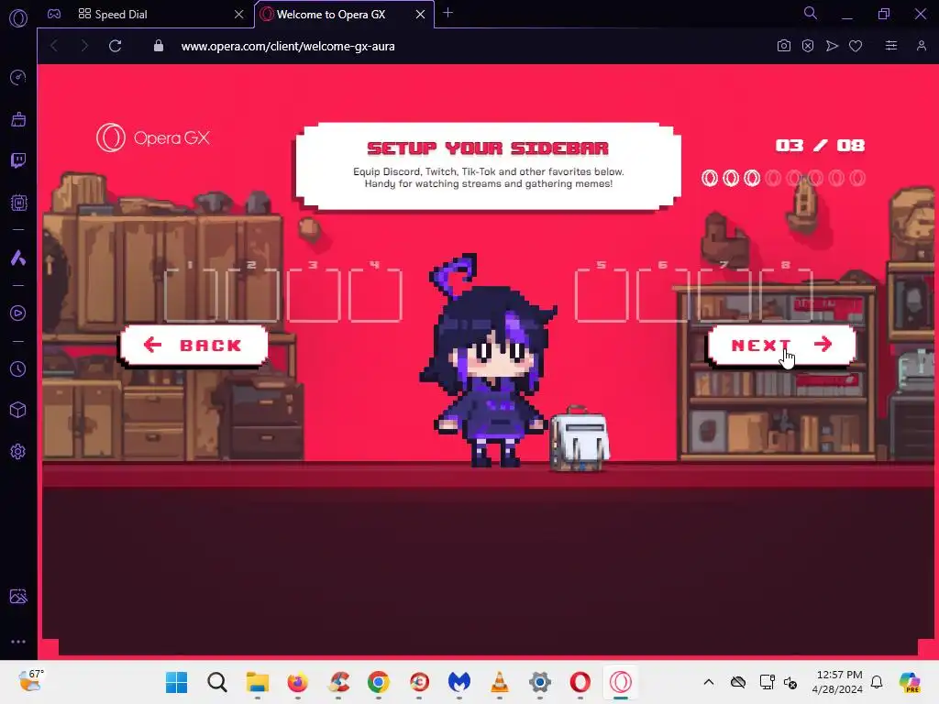Open Windows taskbar Search

[217, 682]
